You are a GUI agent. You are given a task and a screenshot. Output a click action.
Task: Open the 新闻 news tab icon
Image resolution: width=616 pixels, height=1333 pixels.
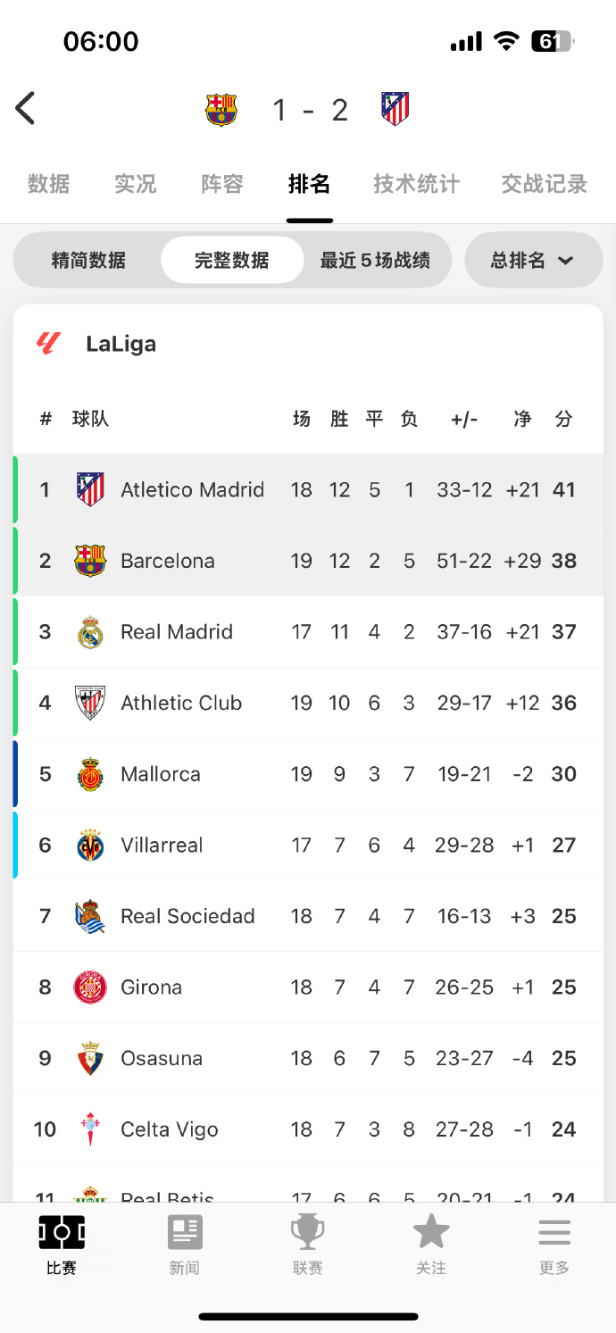coord(185,1234)
